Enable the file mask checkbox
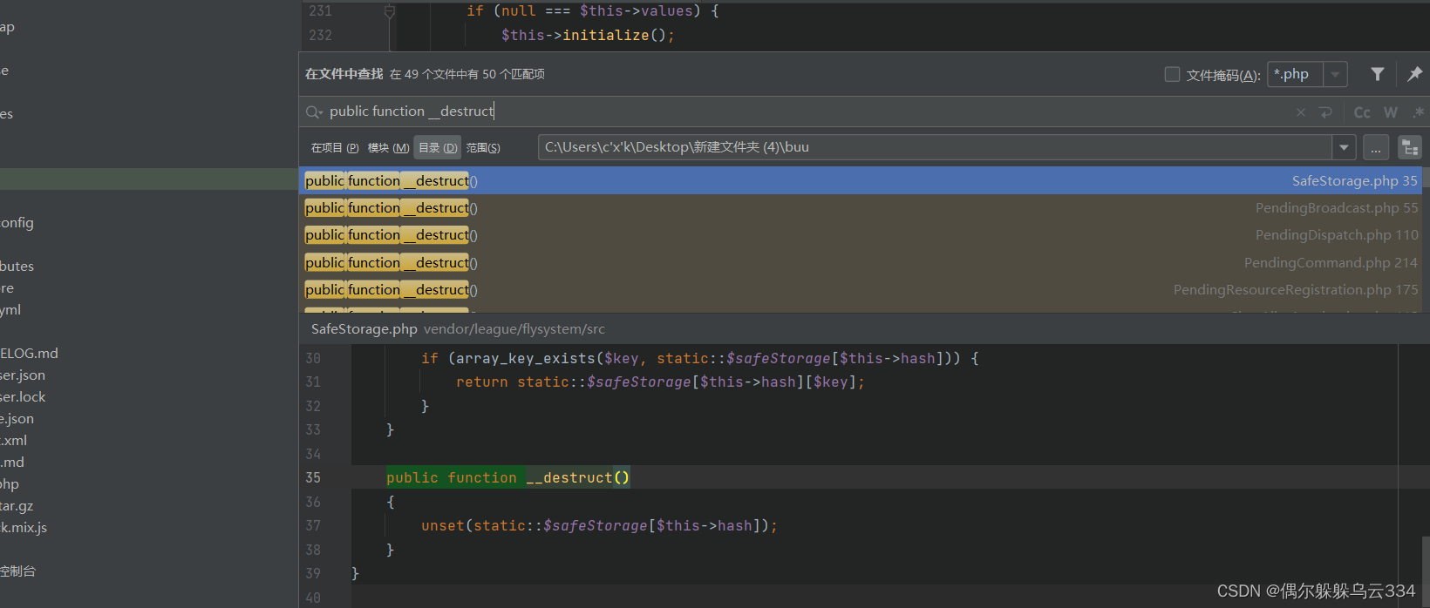This screenshot has width=1430, height=608. (x=1172, y=75)
